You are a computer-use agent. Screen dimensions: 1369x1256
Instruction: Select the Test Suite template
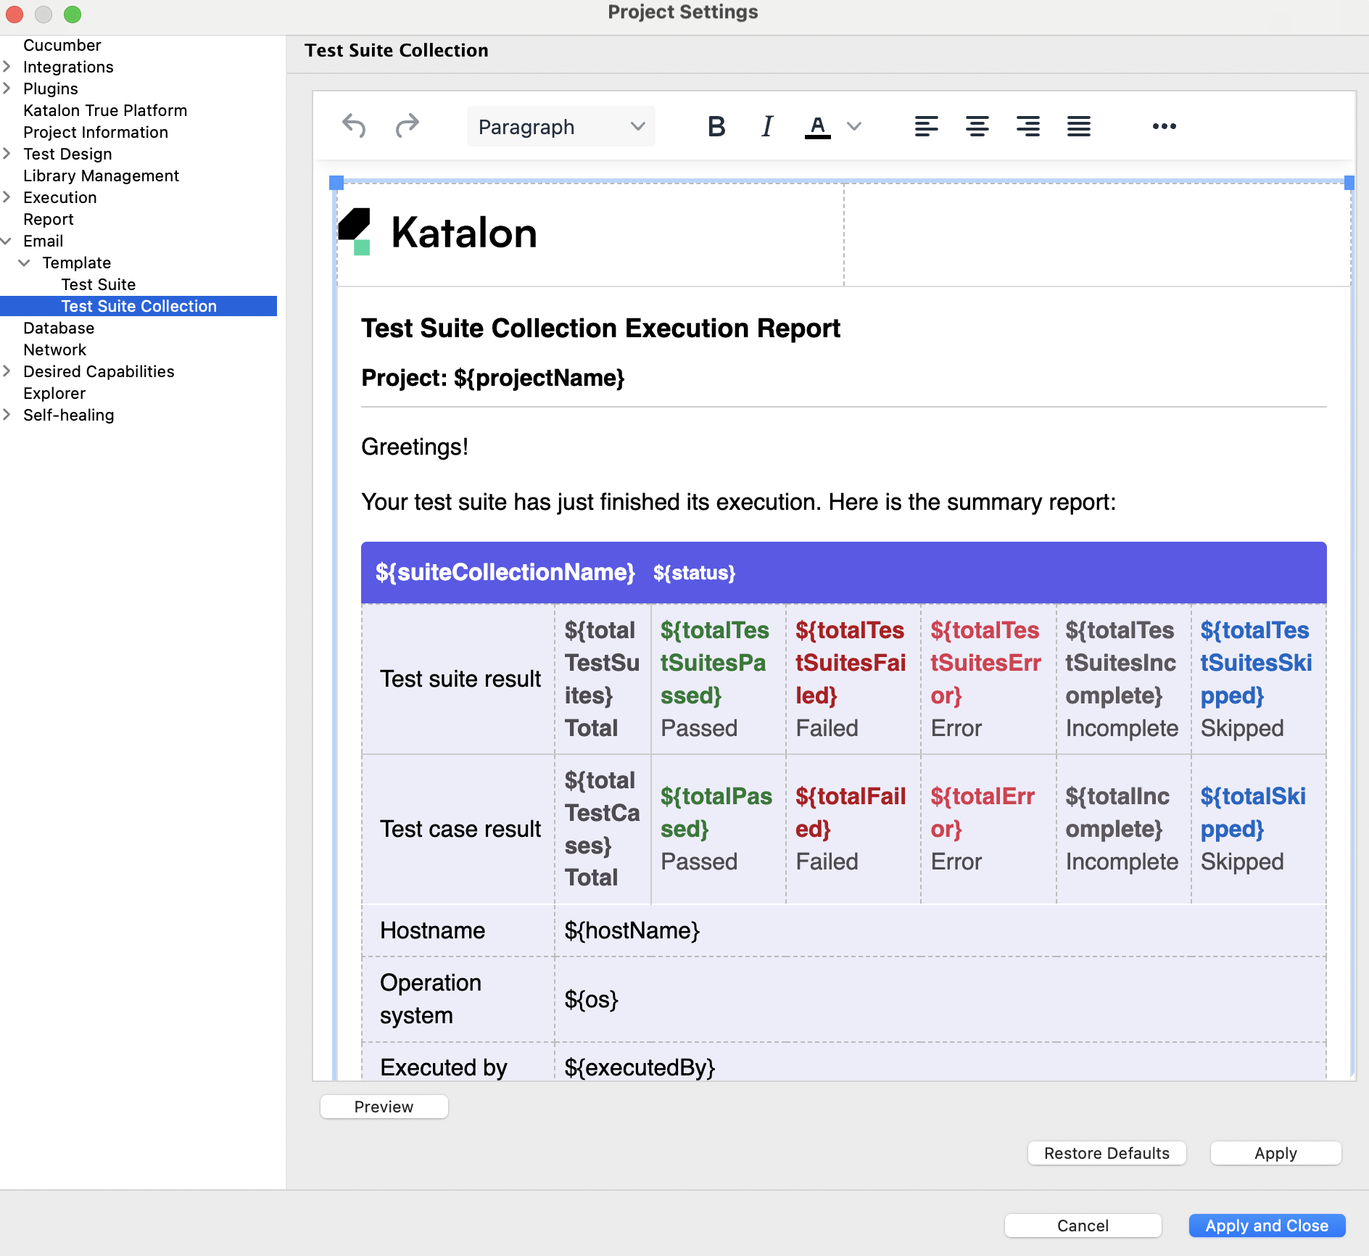coord(99,284)
